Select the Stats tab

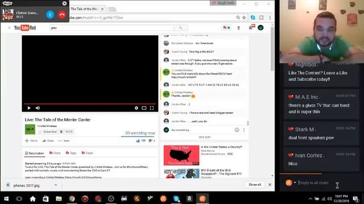click(x=55, y=153)
